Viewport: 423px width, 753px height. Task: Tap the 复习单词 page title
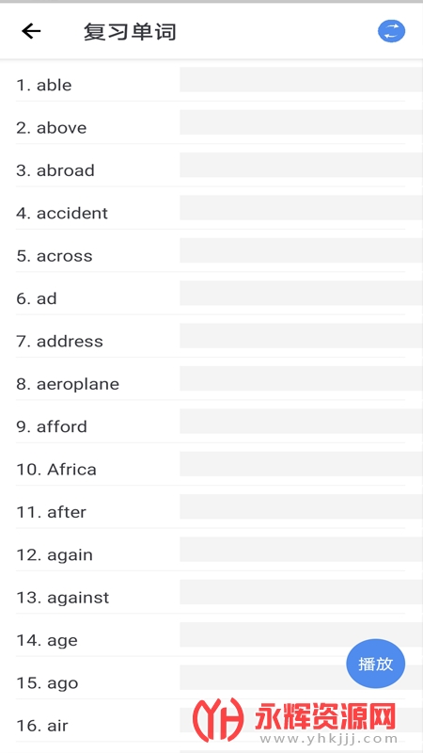[x=130, y=32]
